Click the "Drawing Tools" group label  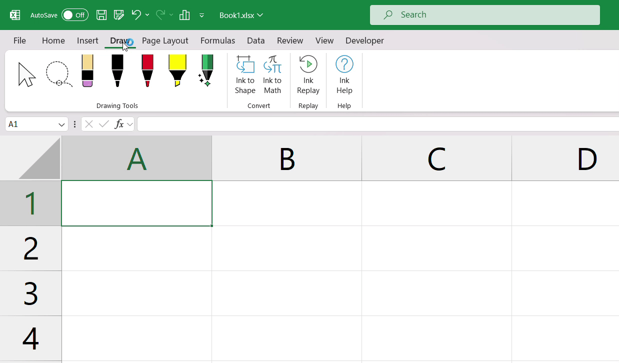tap(117, 106)
